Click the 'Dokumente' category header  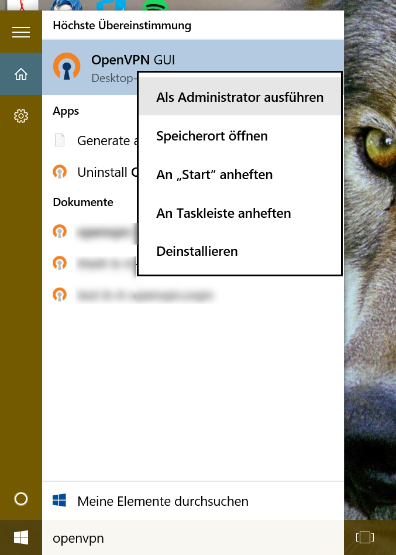pos(83,202)
